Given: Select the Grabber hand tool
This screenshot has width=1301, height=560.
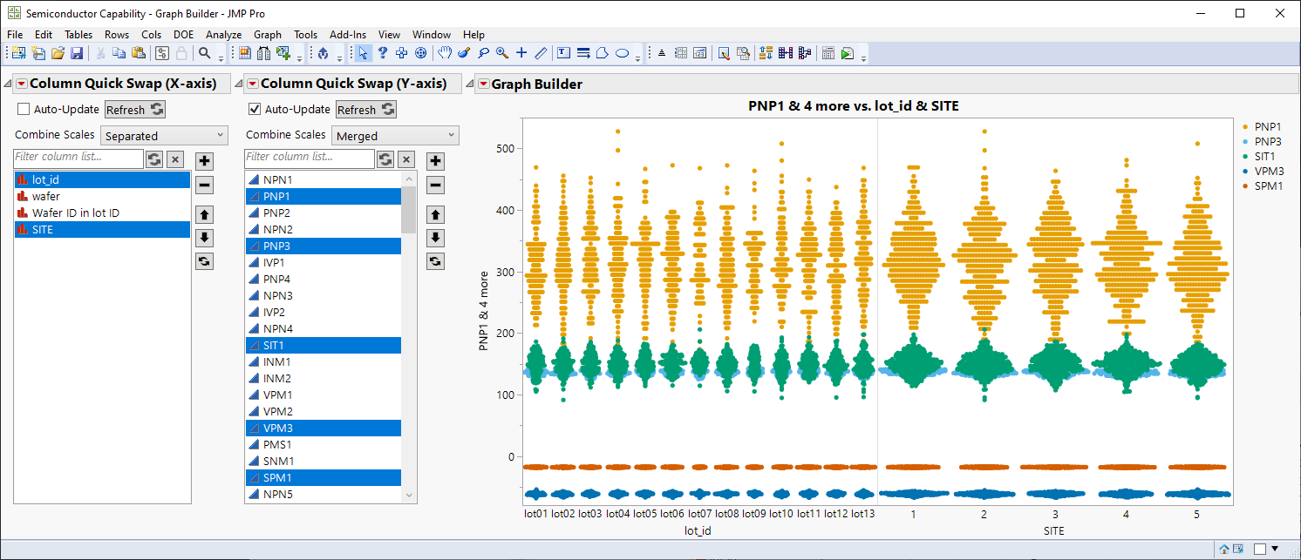Looking at the screenshot, I should tap(445, 53).
